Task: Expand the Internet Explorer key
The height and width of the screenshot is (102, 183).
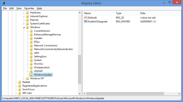Action: point(24,17)
